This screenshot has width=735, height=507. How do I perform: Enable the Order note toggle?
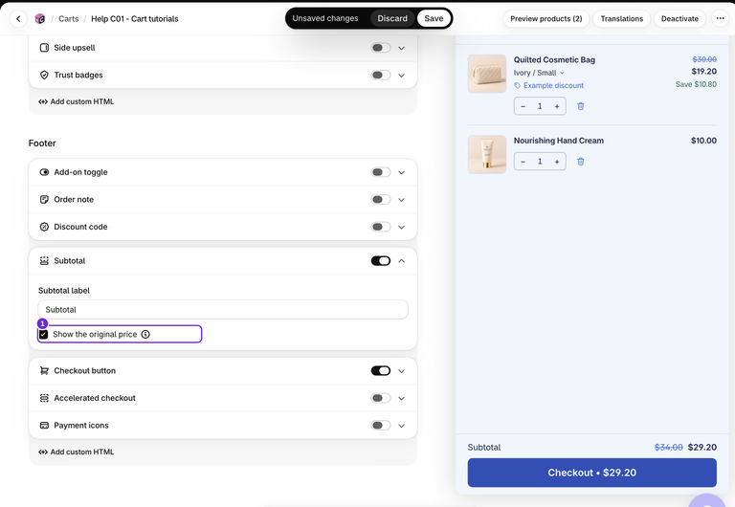tap(381, 200)
